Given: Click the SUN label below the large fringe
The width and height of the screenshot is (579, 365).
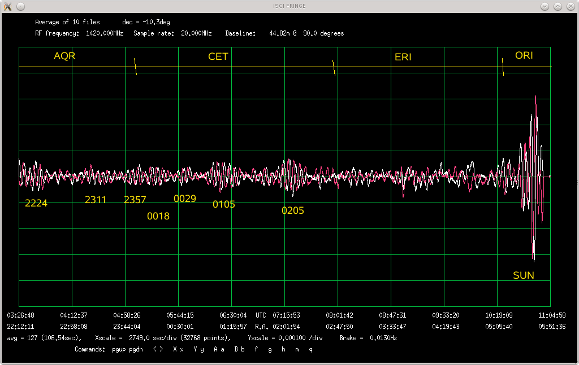Looking at the screenshot, I should [523, 276].
